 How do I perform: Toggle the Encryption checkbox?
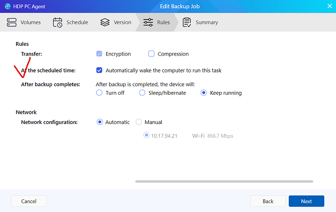(99, 54)
